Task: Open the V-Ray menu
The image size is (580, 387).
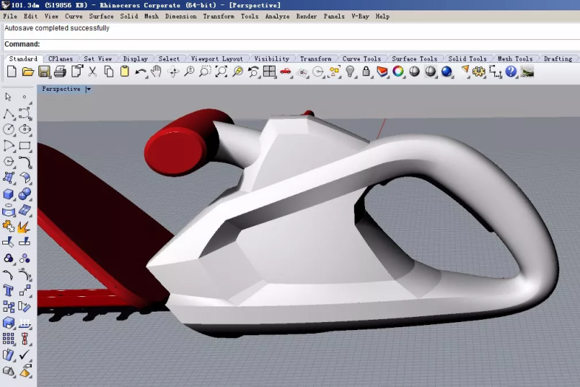Action: tap(361, 16)
